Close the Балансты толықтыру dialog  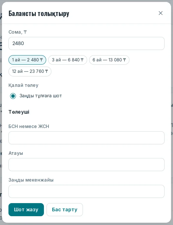(161, 13)
